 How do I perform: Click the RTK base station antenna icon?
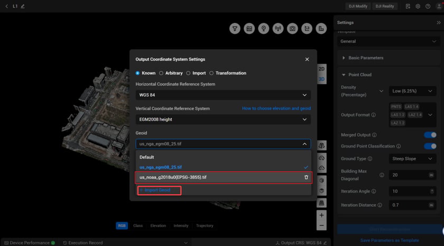278,29
